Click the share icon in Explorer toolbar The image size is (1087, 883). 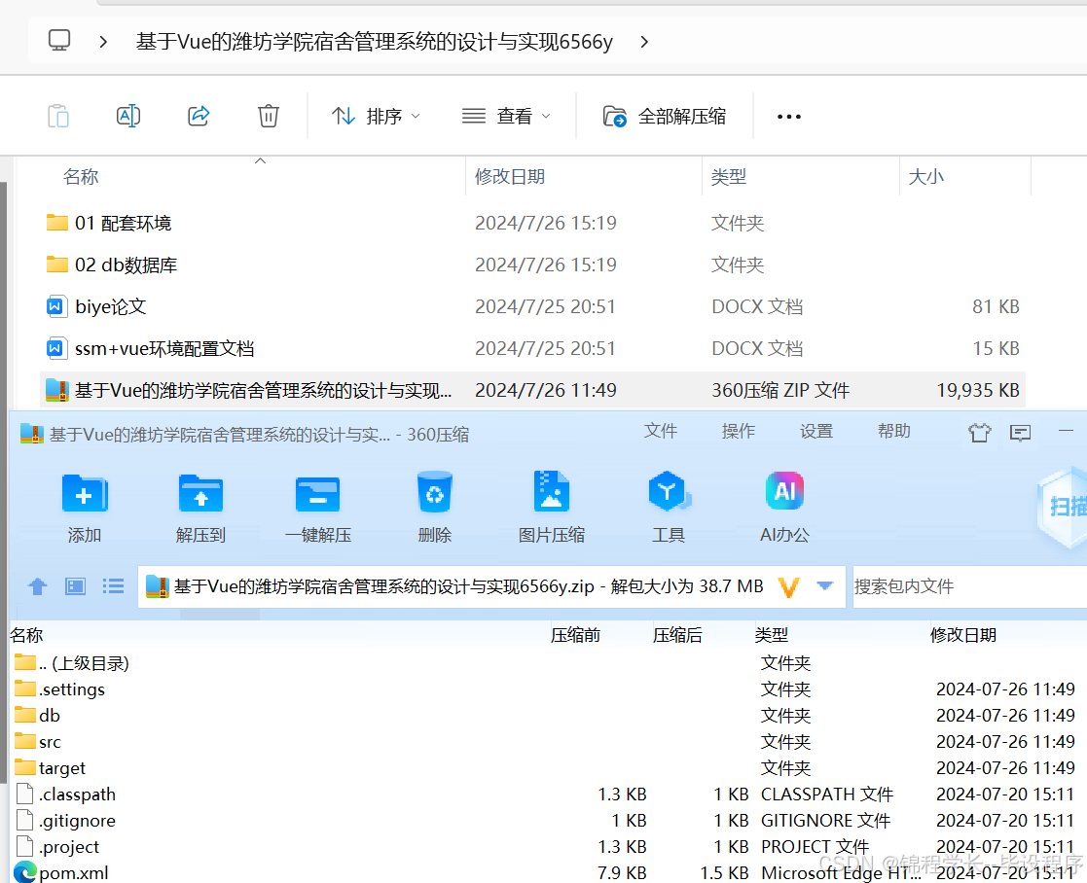click(x=199, y=116)
